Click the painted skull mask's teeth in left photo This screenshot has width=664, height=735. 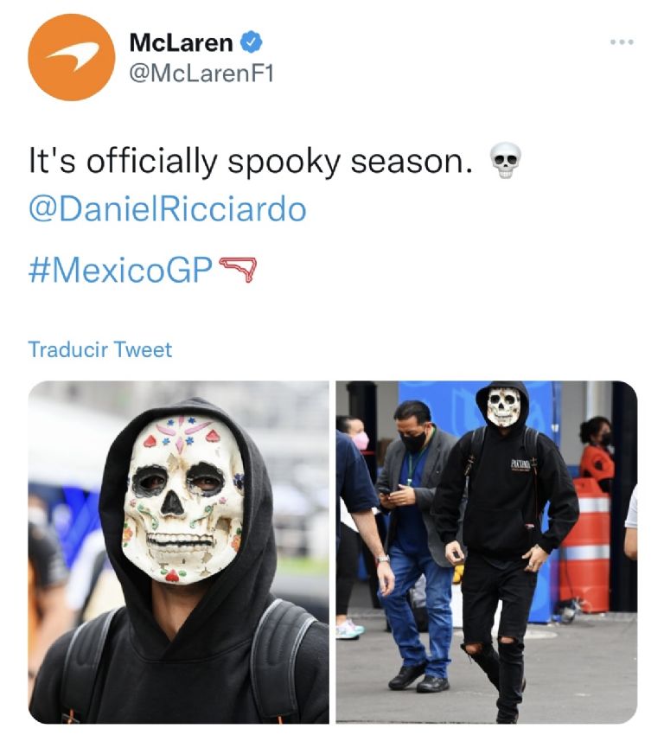pyautogui.click(x=180, y=541)
